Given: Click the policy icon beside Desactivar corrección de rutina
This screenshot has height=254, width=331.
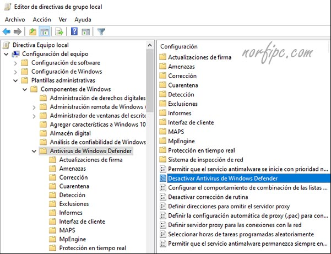Looking at the screenshot, I should coord(163,197).
